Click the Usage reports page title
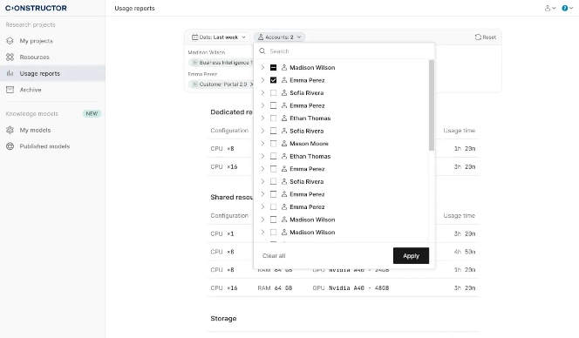 click(x=134, y=8)
